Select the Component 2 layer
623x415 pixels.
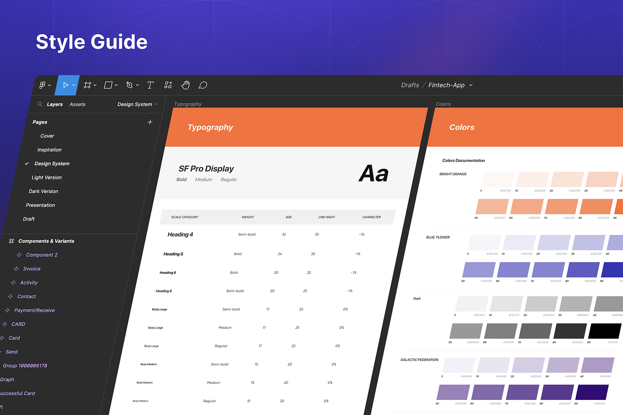[42, 255]
